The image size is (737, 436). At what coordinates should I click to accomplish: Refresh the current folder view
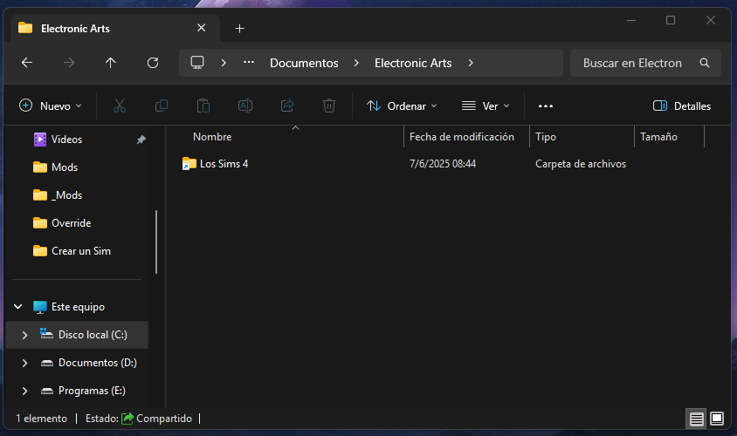[153, 63]
